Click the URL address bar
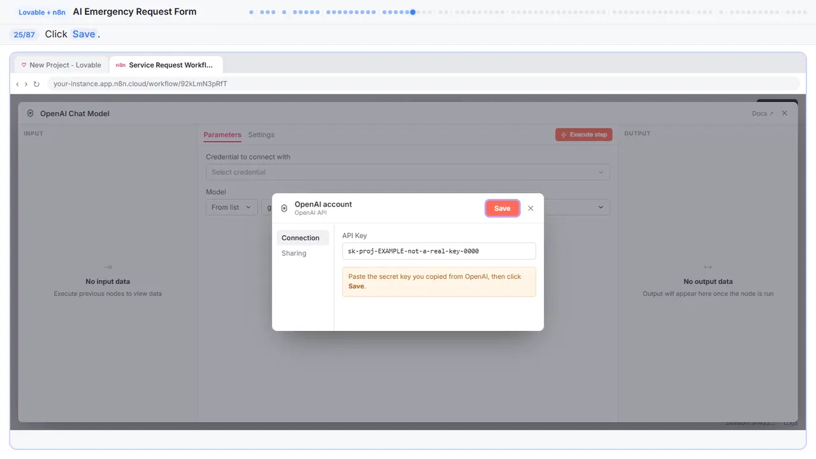The image size is (816, 459). pos(423,84)
